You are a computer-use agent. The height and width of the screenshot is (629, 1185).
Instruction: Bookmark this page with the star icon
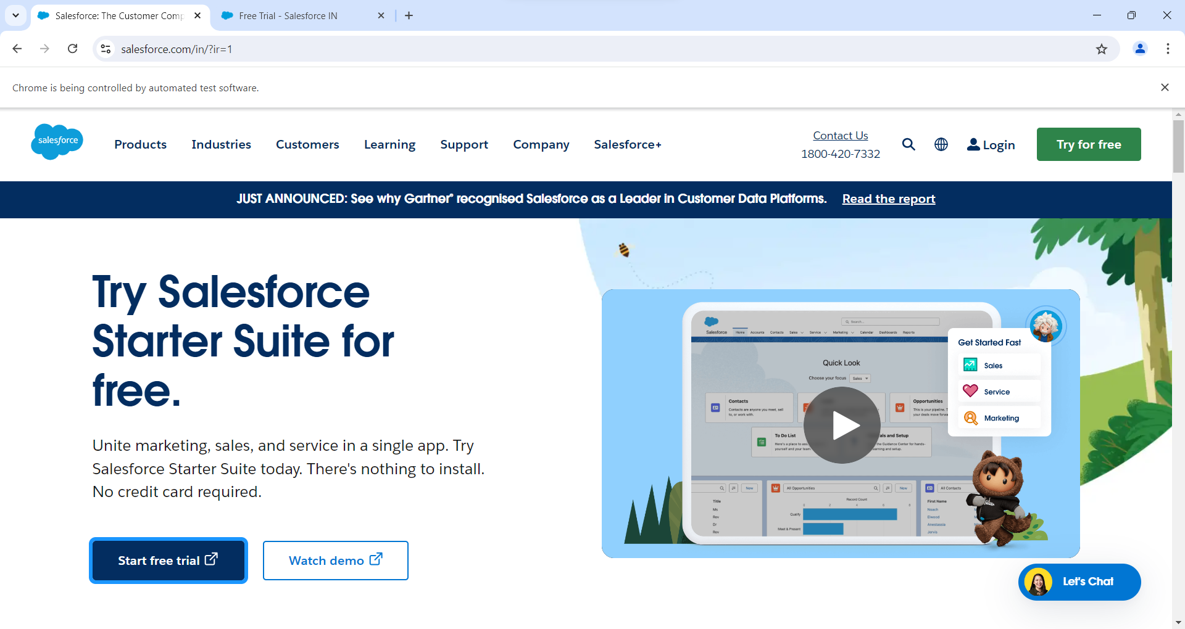point(1101,49)
